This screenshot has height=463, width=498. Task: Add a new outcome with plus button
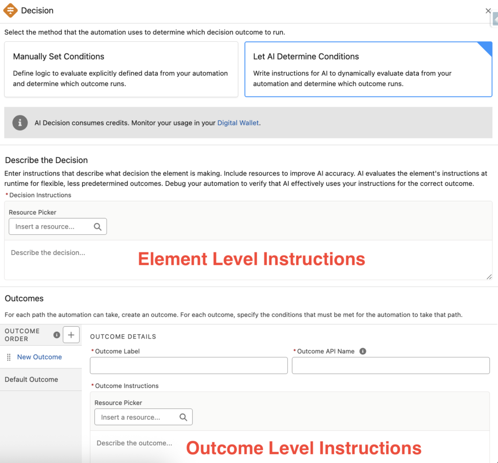71,335
